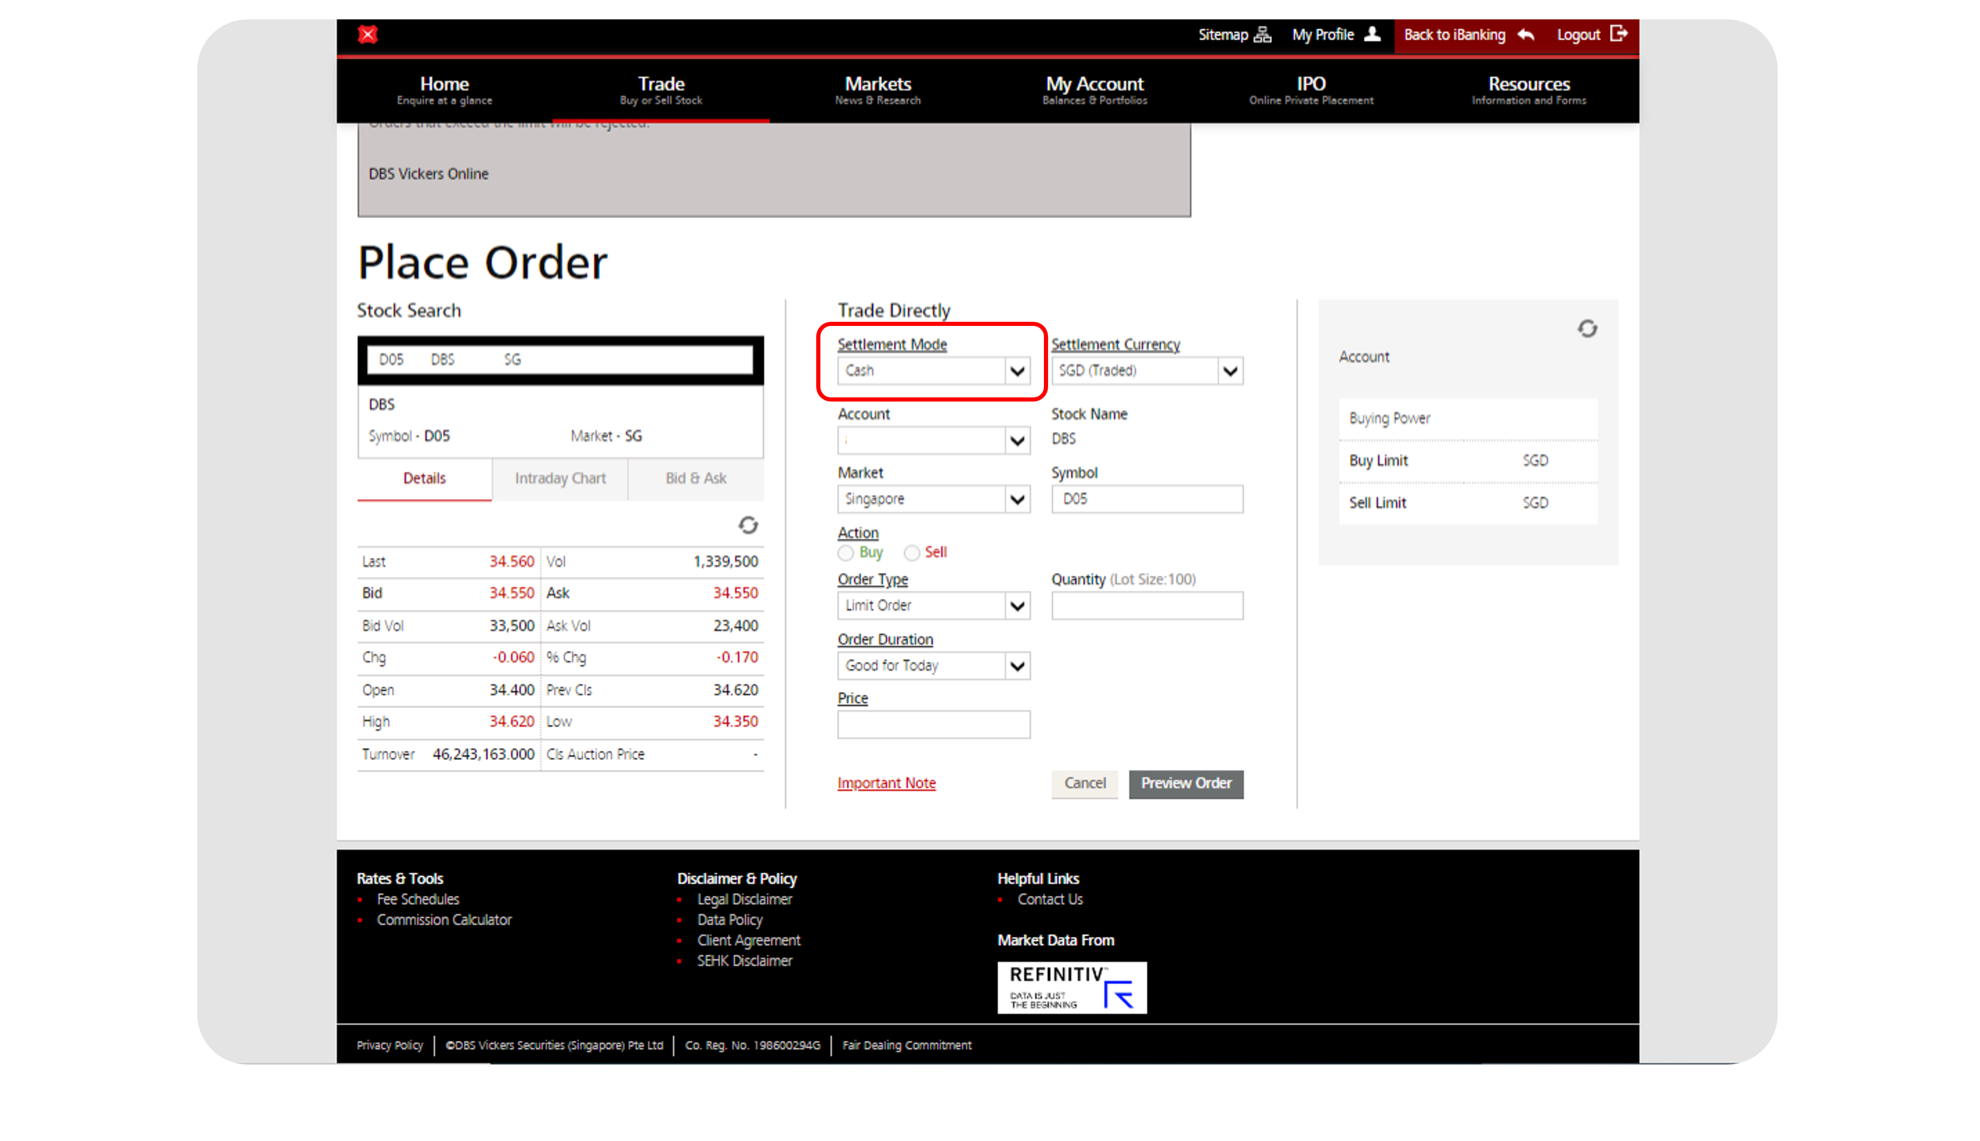Click the Bid price value in Details table
Image resolution: width=1980 pixels, height=1141 pixels.
point(512,593)
